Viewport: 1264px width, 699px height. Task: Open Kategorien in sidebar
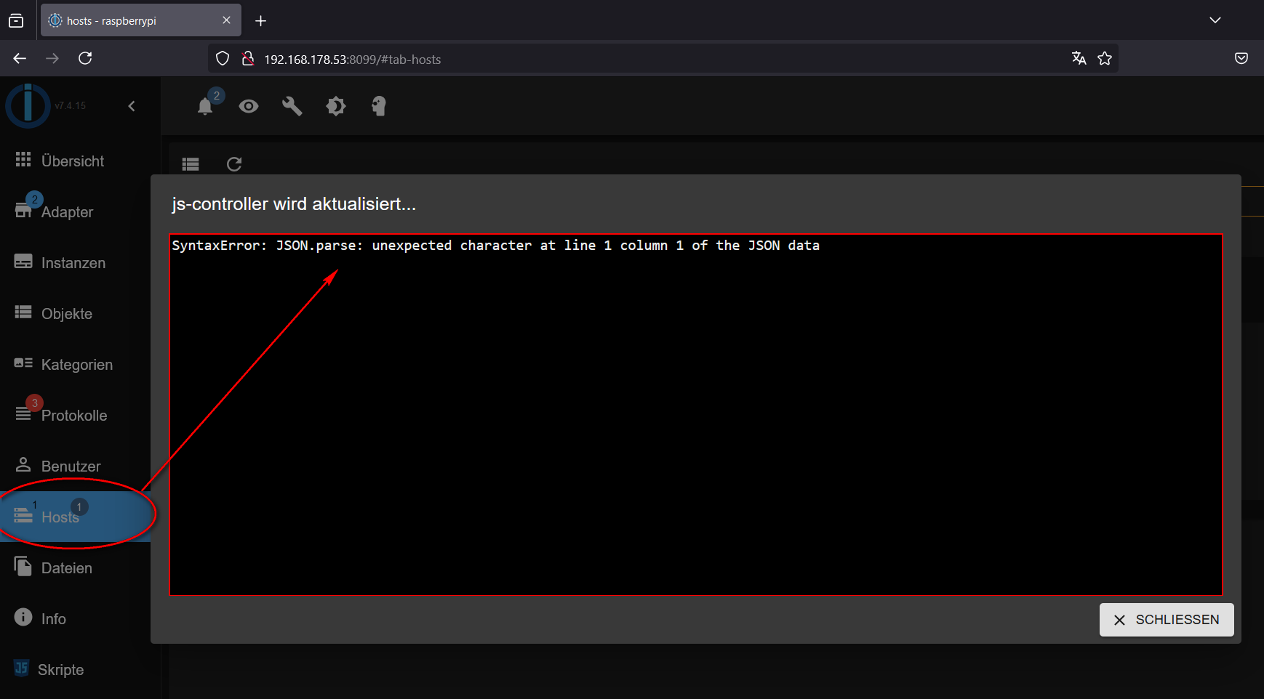tap(76, 364)
